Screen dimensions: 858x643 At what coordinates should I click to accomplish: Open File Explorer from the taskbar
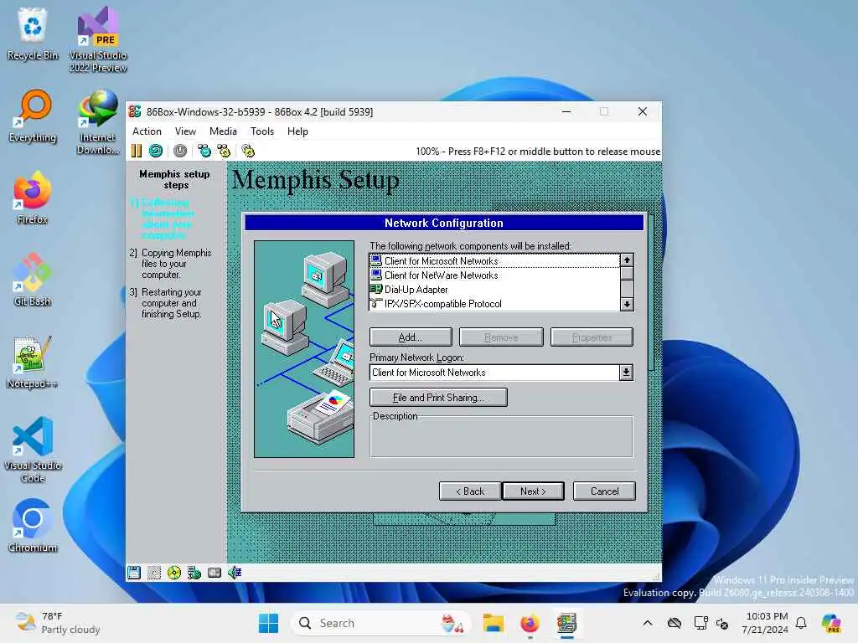point(493,623)
